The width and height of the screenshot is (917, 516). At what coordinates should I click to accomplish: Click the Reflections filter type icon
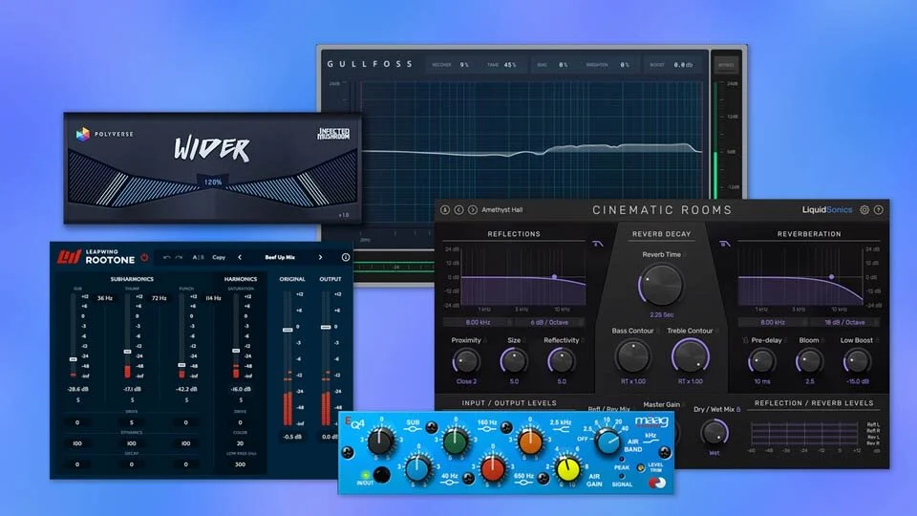tap(598, 244)
